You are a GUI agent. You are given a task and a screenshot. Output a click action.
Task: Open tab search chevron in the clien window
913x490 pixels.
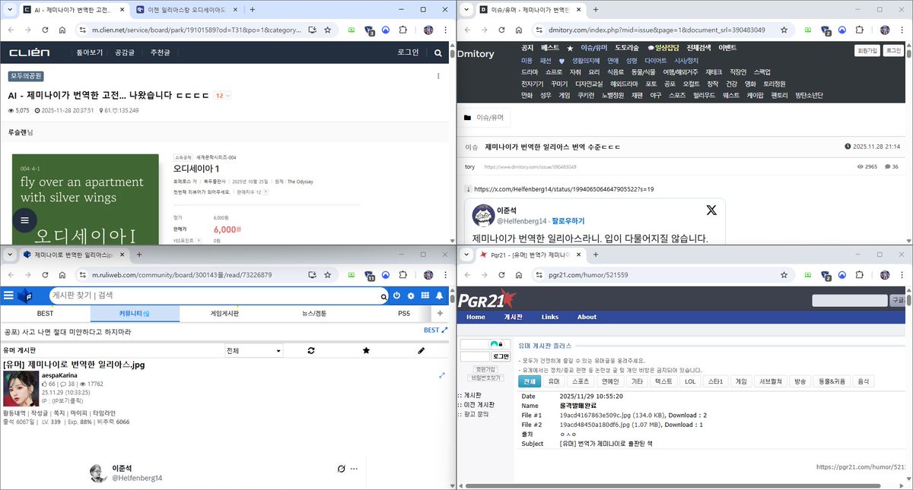[x=8, y=10]
